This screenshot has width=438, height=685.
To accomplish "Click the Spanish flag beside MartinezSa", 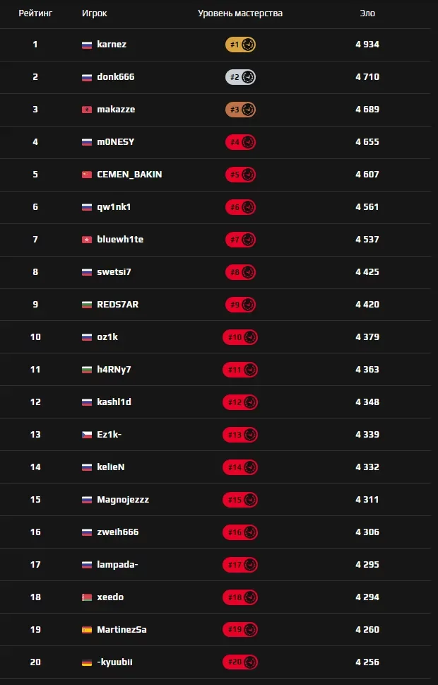I will (x=87, y=630).
